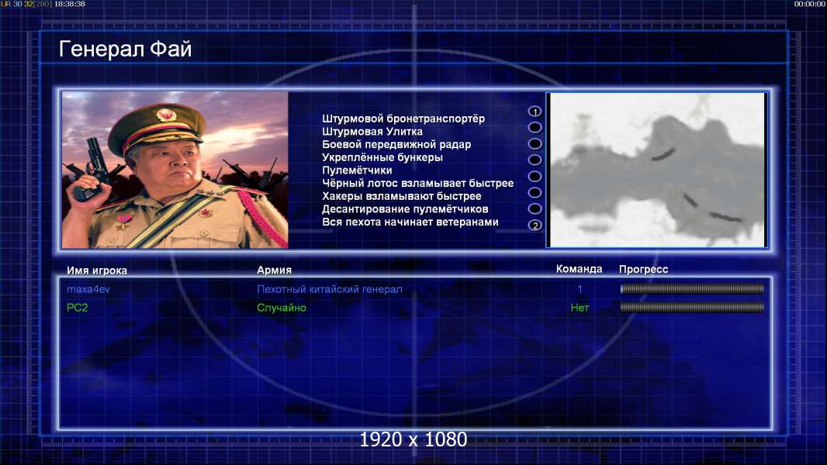Click PC2's loading progress bar

coord(692,307)
